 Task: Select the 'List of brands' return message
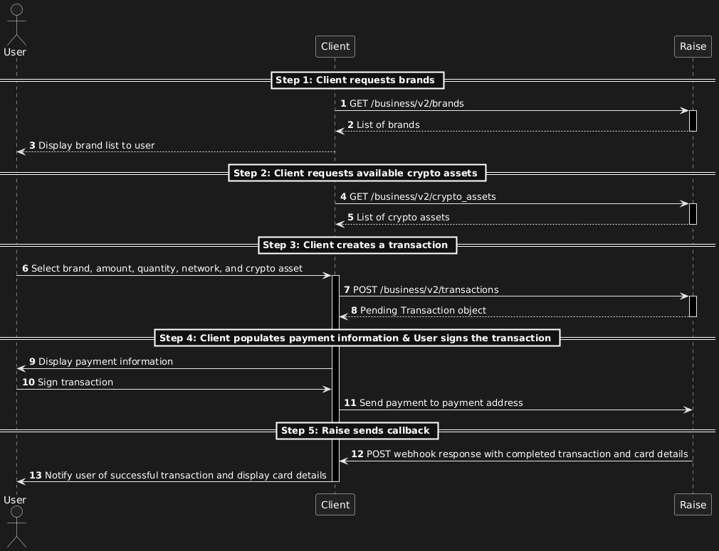tap(387, 125)
